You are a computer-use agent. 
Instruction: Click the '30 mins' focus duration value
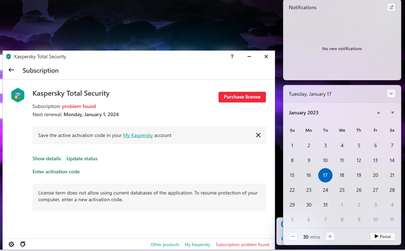pyautogui.click(x=311, y=237)
